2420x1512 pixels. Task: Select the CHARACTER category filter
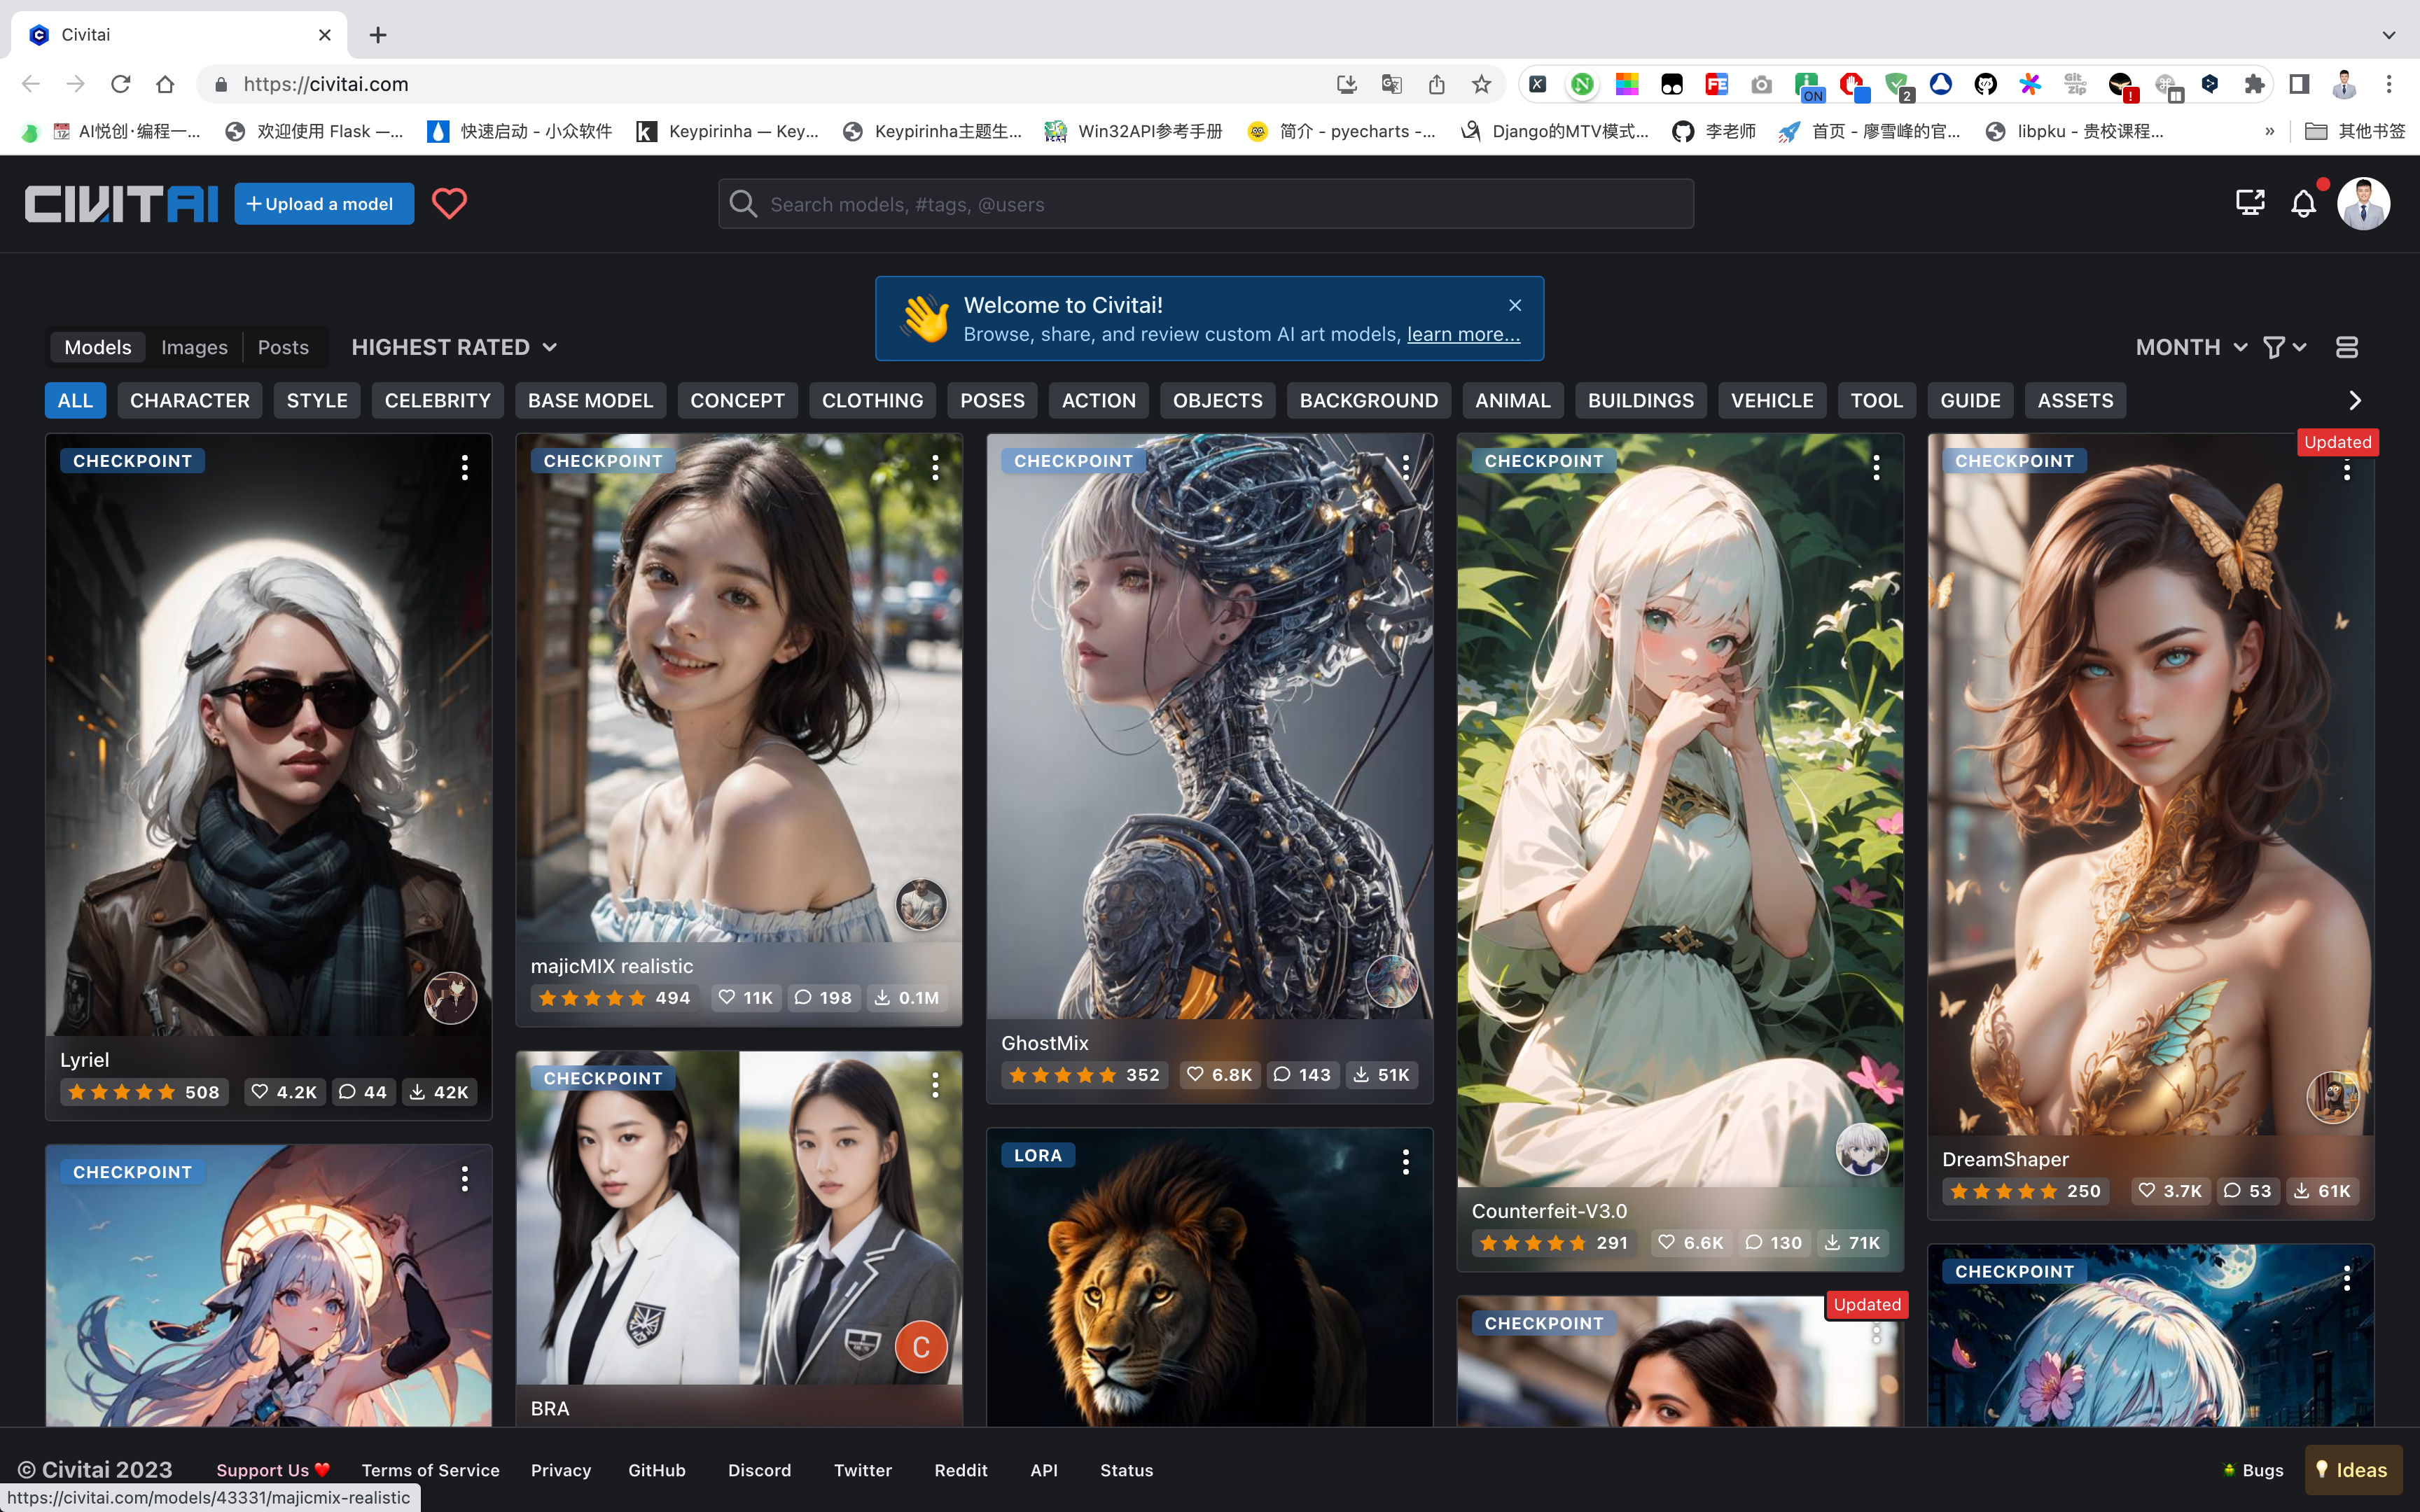190,400
